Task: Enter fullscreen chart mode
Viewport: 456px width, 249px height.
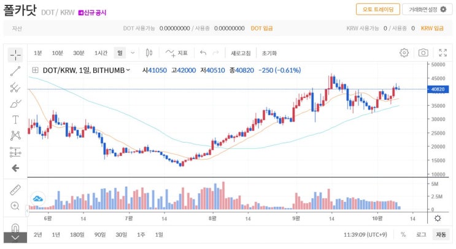Action: [x=442, y=53]
